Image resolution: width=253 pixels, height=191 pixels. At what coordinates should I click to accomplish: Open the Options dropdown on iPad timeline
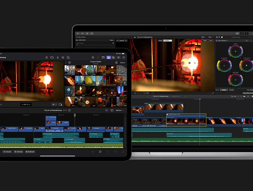tap(120, 110)
